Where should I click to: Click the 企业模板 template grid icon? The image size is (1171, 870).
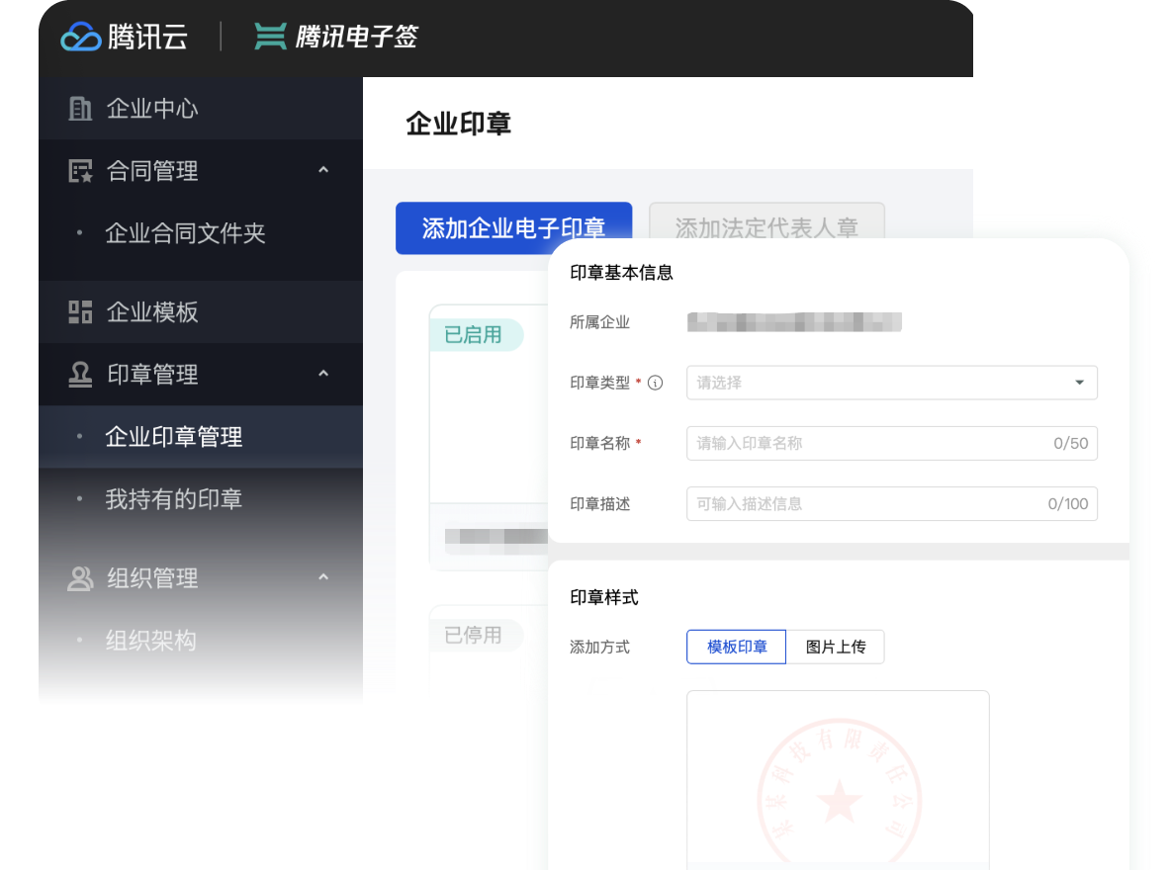[80, 312]
